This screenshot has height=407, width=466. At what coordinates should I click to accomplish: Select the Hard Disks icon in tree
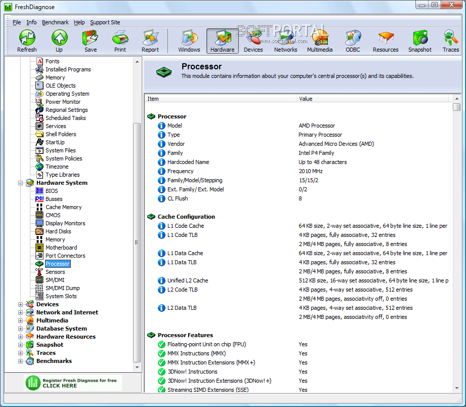(x=39, y=231)
